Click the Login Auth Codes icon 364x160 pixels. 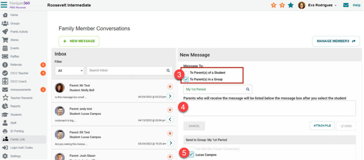tap(5, 148)
